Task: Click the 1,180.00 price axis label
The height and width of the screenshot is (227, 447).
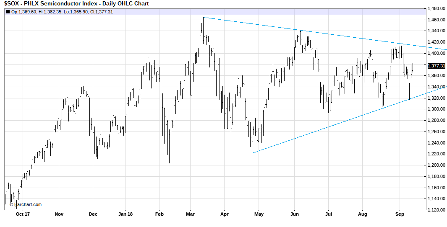Action: 437,176
